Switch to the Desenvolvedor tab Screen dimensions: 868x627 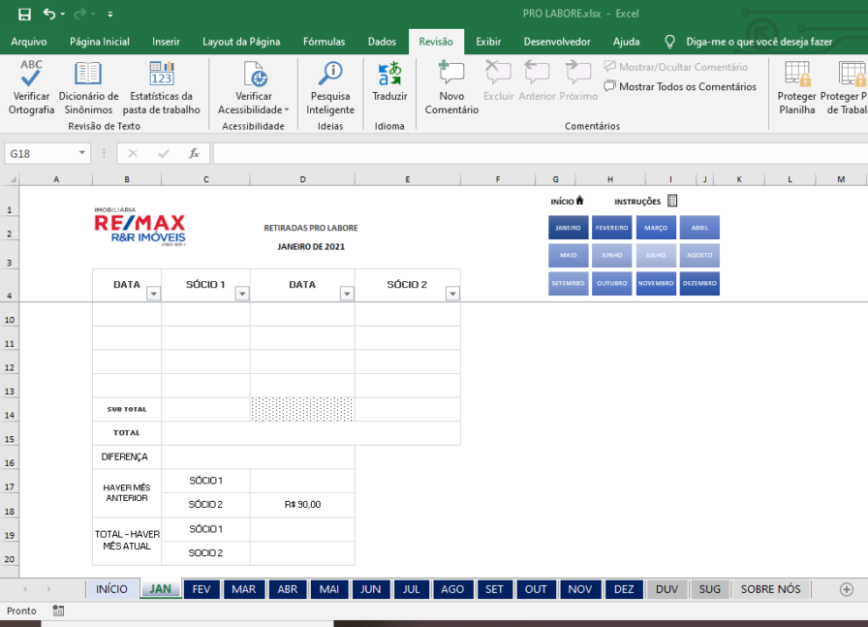pyautogui.click(x=557, y=42)
